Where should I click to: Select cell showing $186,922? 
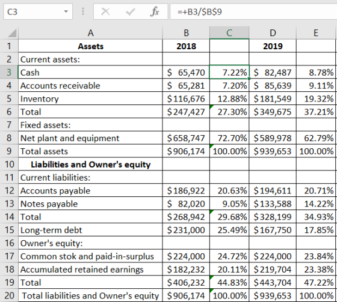coord(186,190)
